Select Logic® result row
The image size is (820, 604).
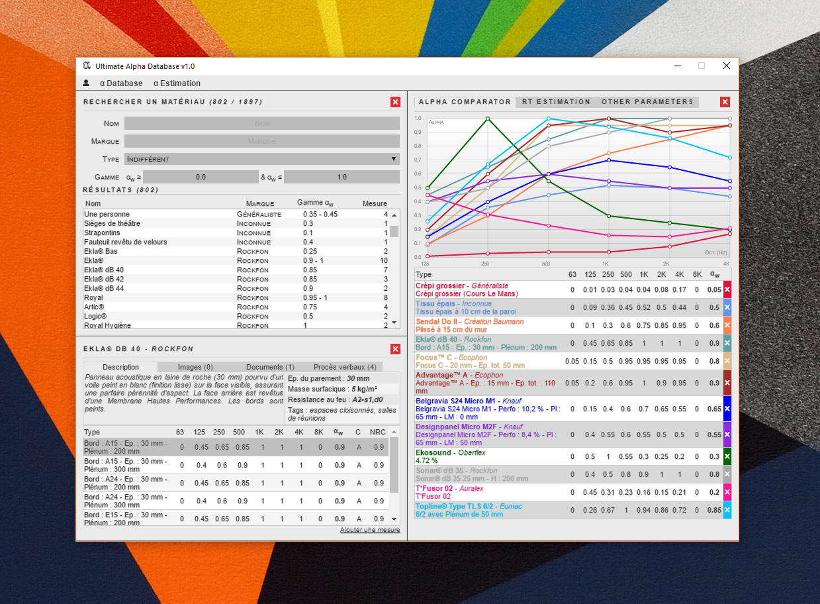pos(236,317)
